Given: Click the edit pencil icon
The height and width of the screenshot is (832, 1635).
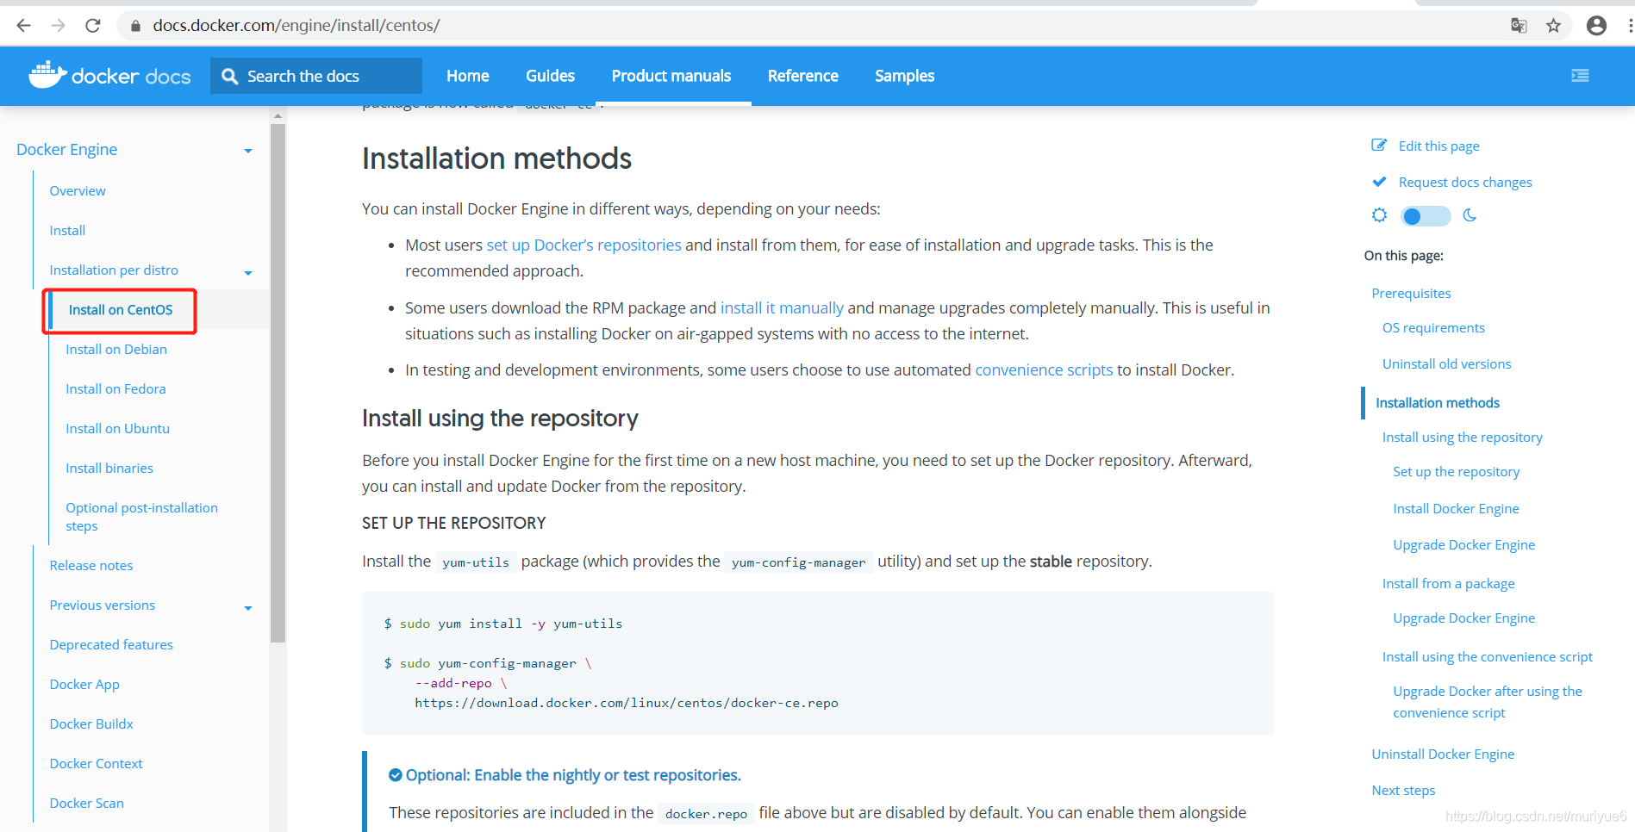Looking at the screenshot, I should [x=1379, y=146].
